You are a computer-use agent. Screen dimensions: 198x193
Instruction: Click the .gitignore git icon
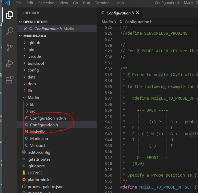(x=24, y=166)
